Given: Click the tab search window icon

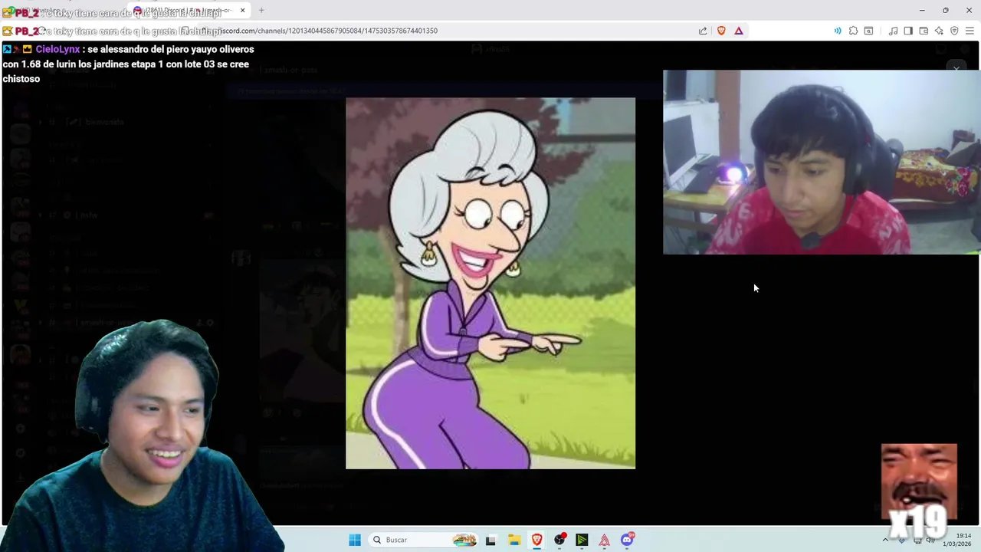Looking at the screenshot, I should (x=868, y=31).
